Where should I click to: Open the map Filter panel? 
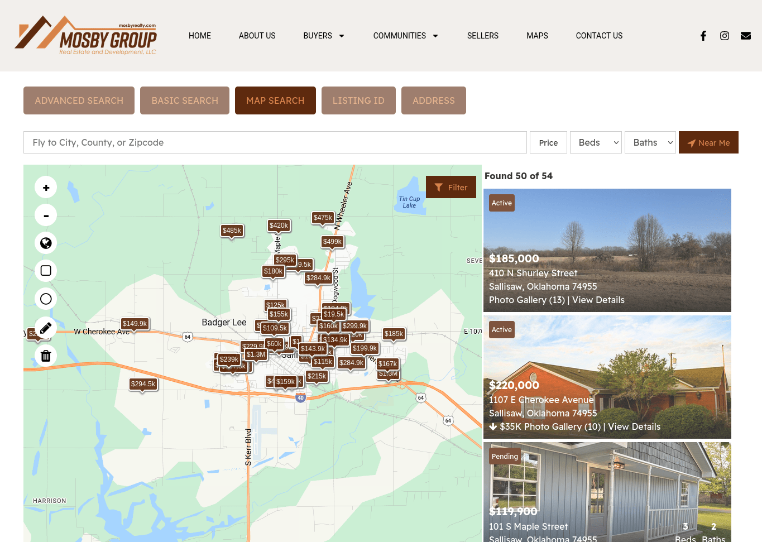pyautogui.click(x=451, y=187)
